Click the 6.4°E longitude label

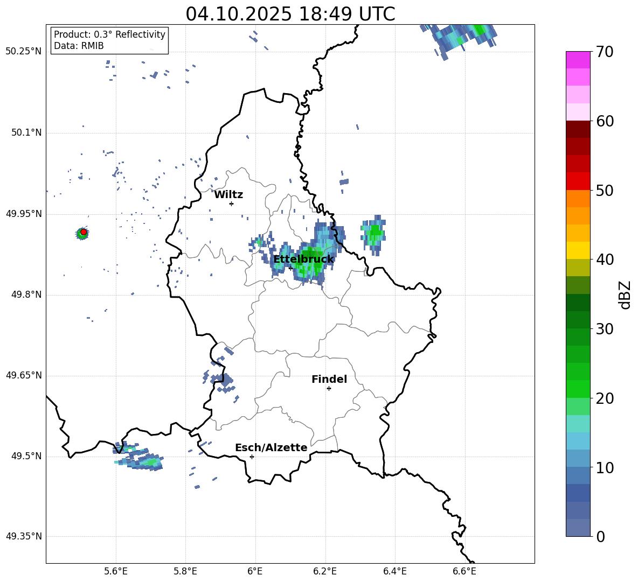[394, 571]
